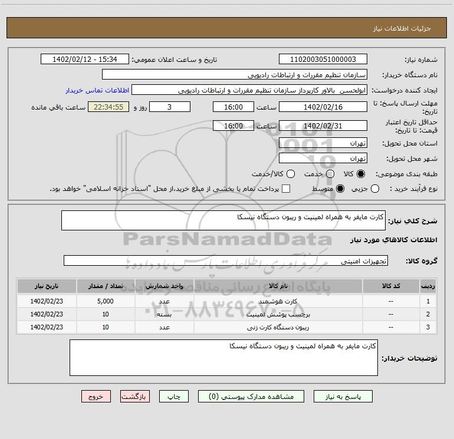Click the response deadline time 16:00 field

click(233, 107)
